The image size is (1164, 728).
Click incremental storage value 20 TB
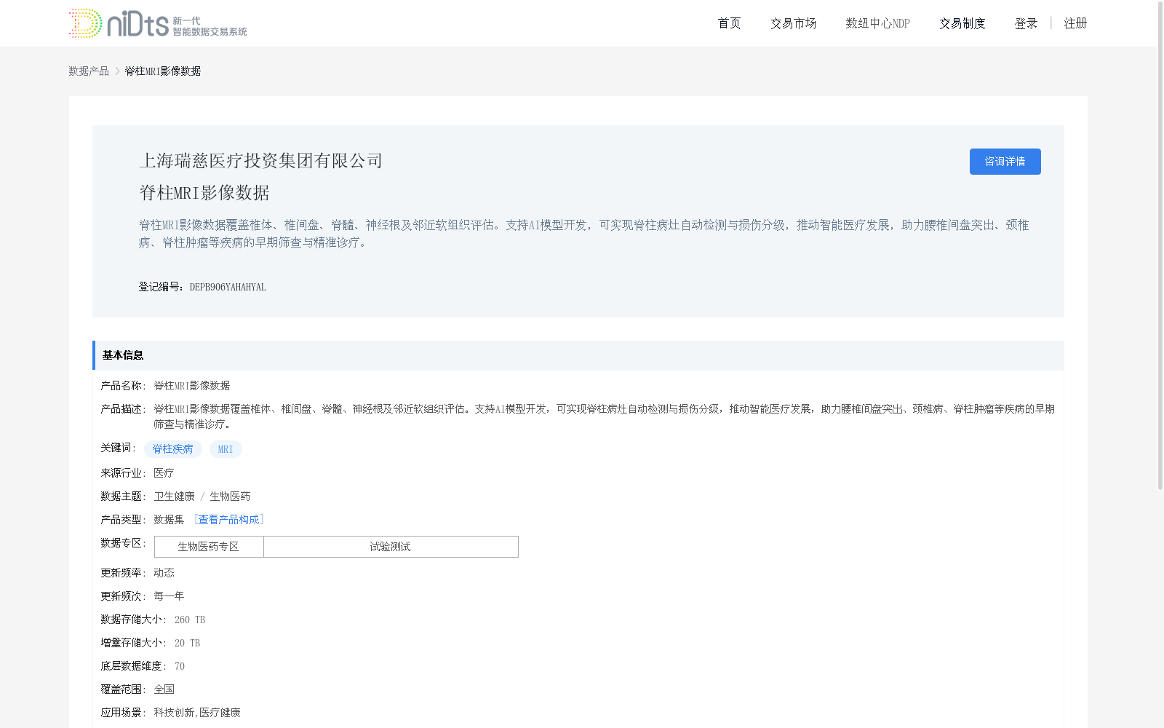pyautogui.click(x=187, y=643)
